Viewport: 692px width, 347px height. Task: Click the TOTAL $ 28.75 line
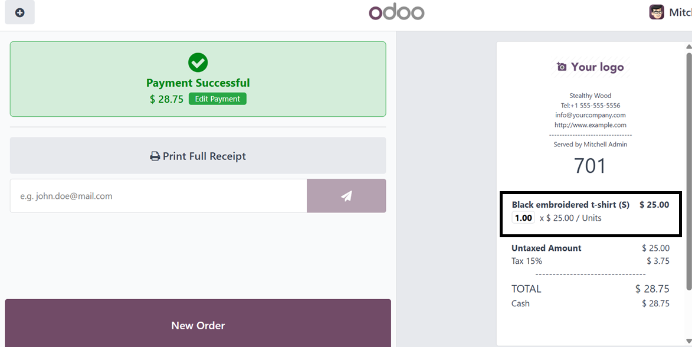coord(590,289)
